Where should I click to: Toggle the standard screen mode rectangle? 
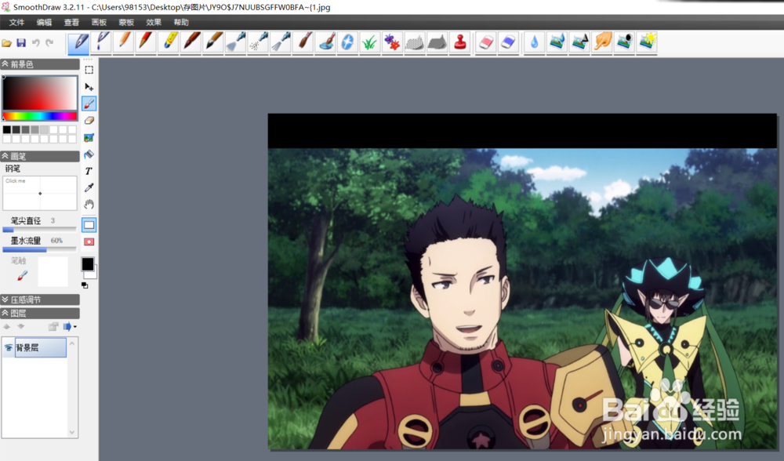pos(89,225)
